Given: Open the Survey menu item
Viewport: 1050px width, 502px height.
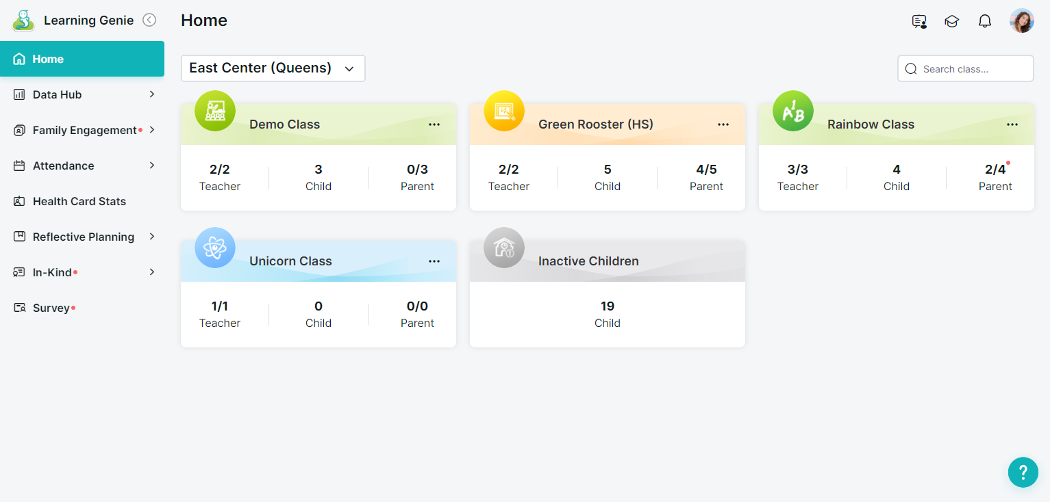Looking at the screenshot, I should pyautogui.click(x=51, y=308).
